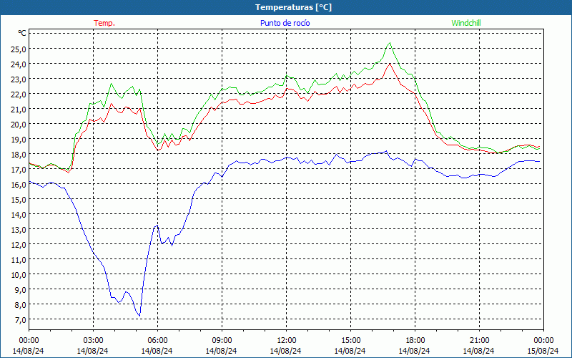Click the 16,0 y-axis value
This screenshot has width=572, height=358.
pos(19,184)
